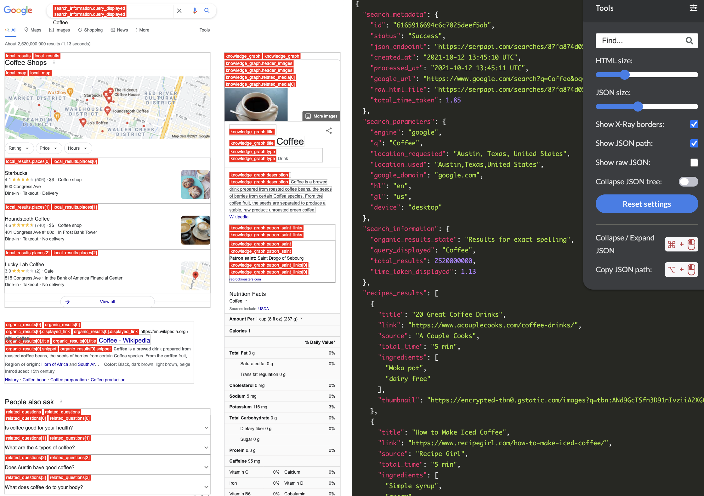Click the blue search magnifier icon

[207, 11]
